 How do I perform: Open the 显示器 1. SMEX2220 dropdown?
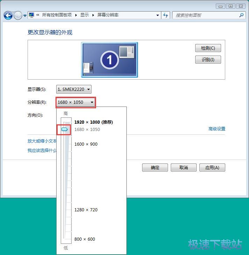tap(74, 89)
